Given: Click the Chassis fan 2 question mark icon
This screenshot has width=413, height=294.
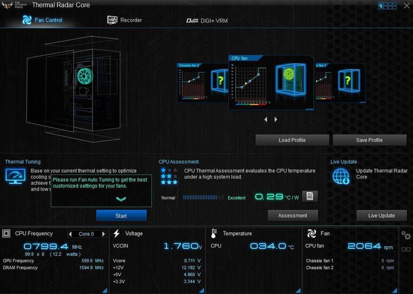Looking at the screenshot, I should click(x=220, y=80).
